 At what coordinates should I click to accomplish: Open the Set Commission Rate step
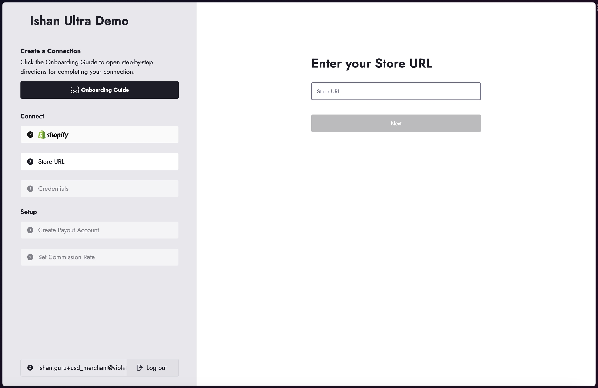[99, 257]
